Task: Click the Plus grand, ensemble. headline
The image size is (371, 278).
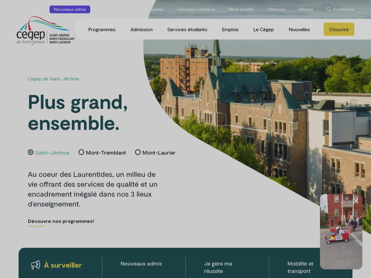Action: coord(78,112)
